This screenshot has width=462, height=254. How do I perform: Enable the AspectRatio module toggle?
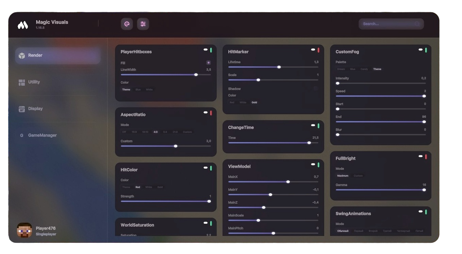[x=211, y=113]
